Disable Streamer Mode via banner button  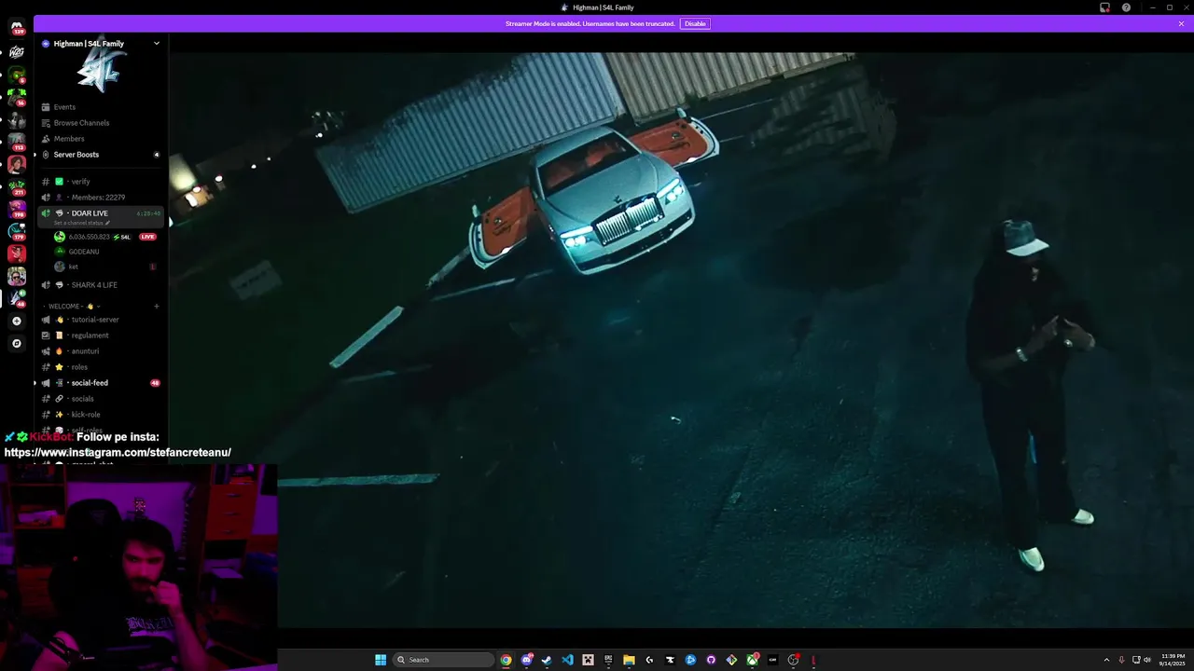tap(695, 23)
